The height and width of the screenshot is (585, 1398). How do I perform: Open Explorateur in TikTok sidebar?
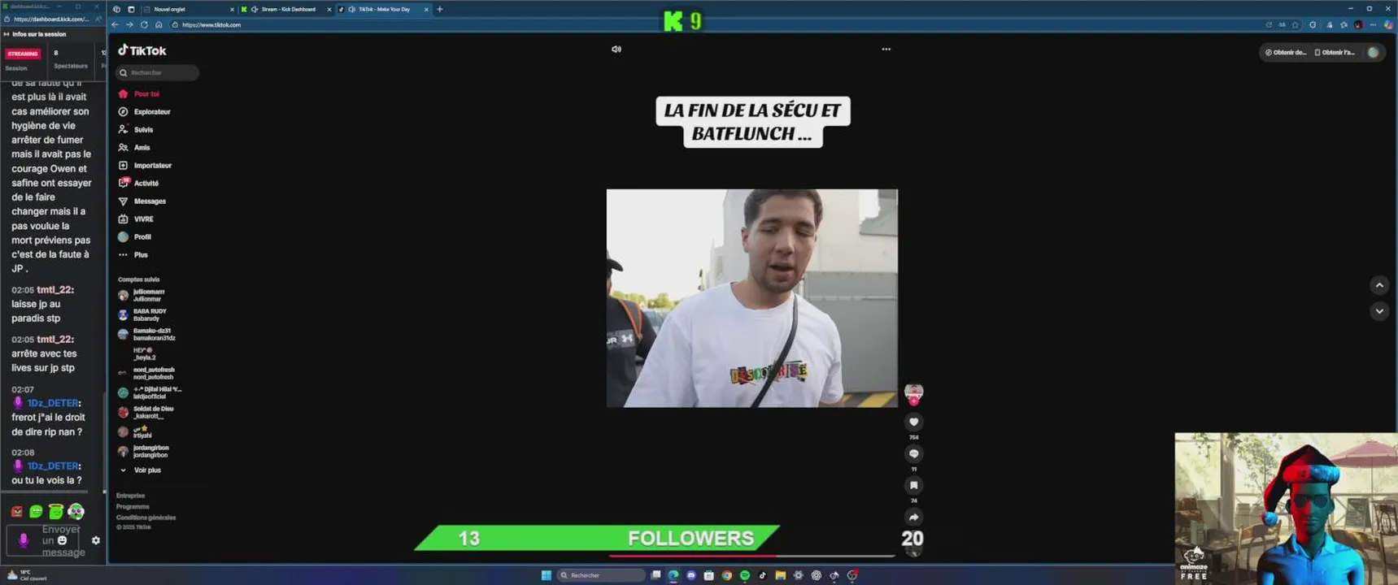[x=145, y=112]
